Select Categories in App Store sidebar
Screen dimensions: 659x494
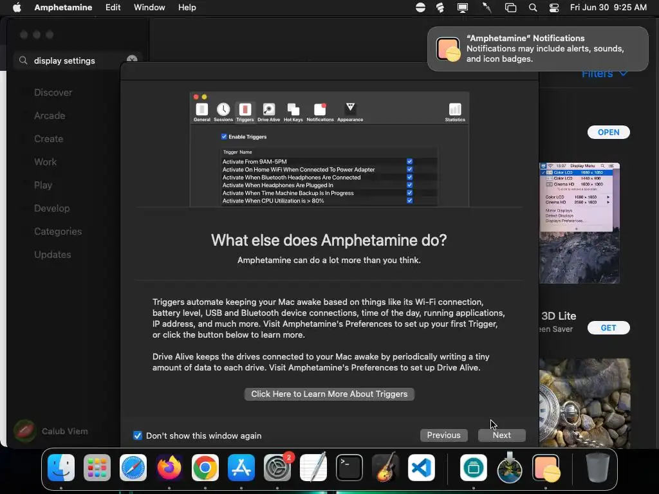[x=58, y=232]
